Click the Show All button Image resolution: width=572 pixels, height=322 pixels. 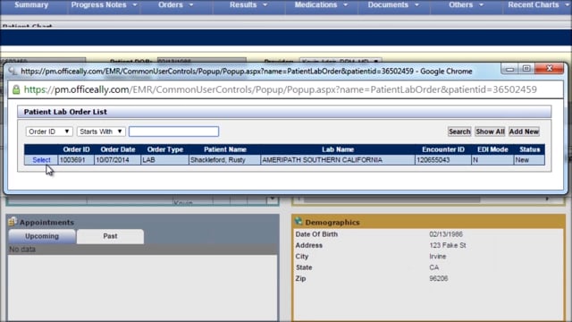pyautogui.click(x=490, y=131)
